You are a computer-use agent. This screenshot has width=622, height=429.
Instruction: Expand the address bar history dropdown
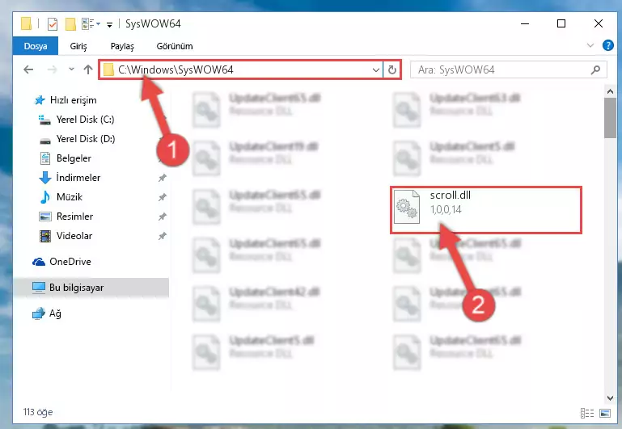point(375,70)
